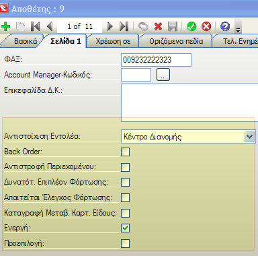Switch to the Βασικά tab
This screenshot has height=256, width=258.
(24, 41)
